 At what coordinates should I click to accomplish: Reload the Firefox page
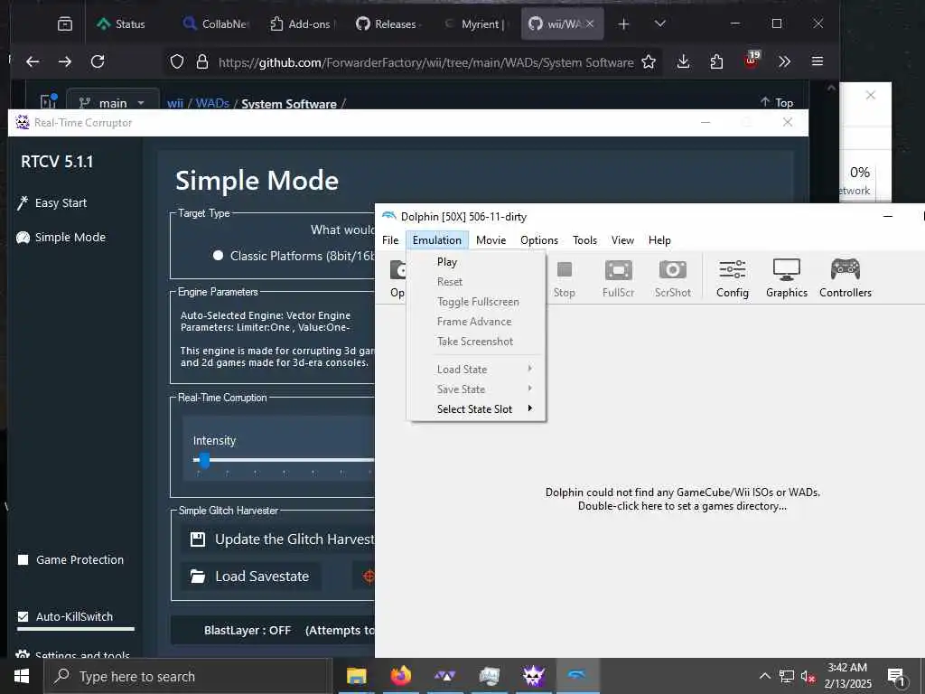coord(98,61)
